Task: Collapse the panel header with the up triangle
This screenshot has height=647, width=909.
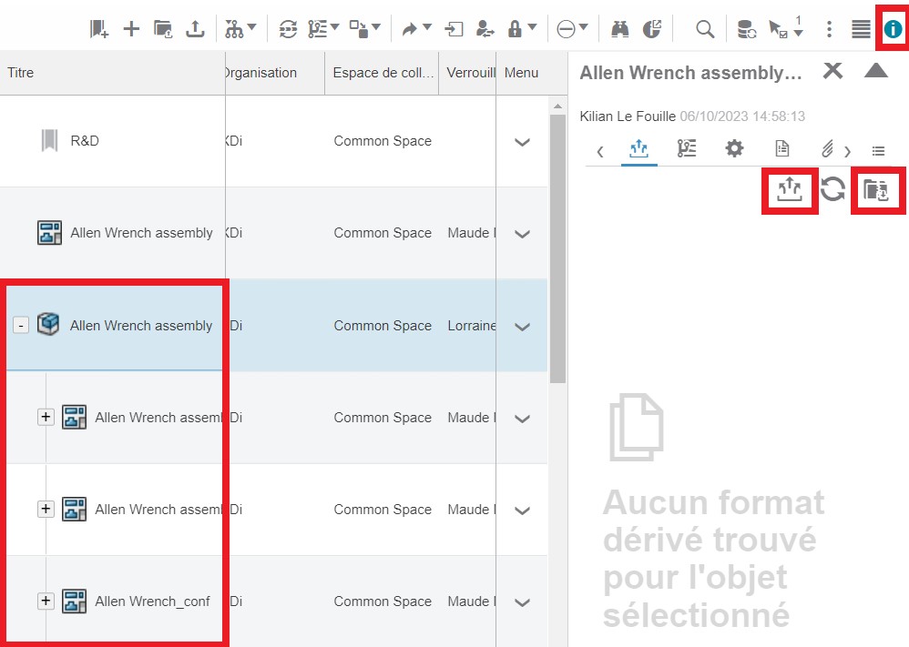Action: [875, 71]
